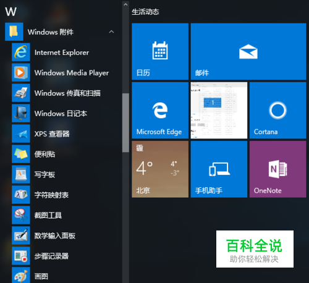Open the 字符映射表 icon
309x283 pixels.
21,195
